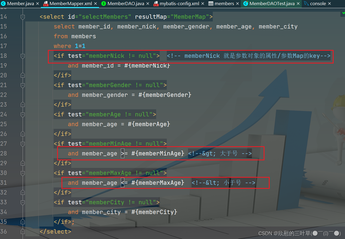Click fold end marker on line 35

[x=23, y=222]
